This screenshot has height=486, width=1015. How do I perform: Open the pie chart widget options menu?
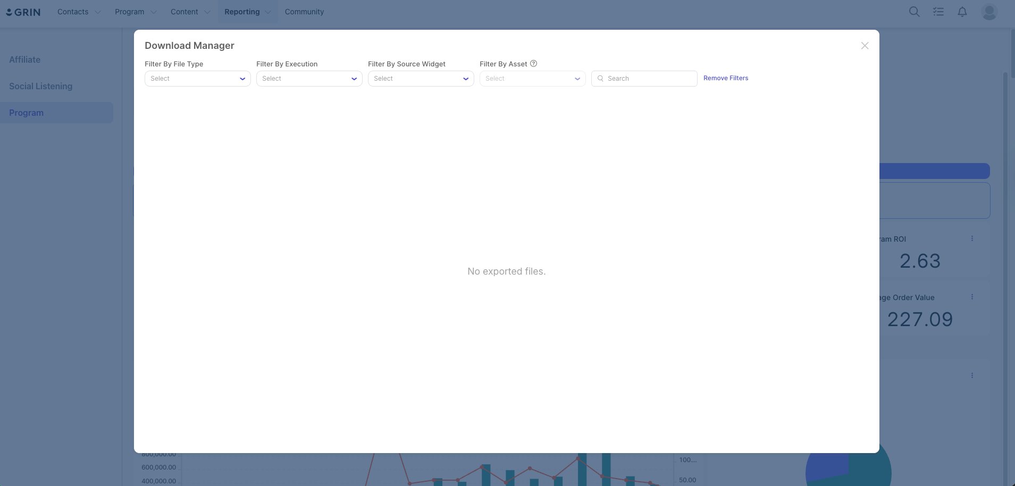pos(972,376)
